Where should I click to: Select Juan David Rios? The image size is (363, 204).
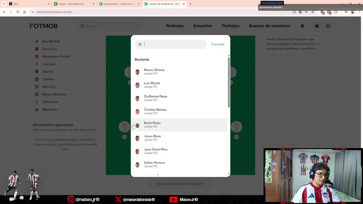tap(179, 151)
